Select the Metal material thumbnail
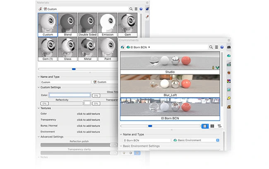Screen dimensions: 269x169 (87, 49)
